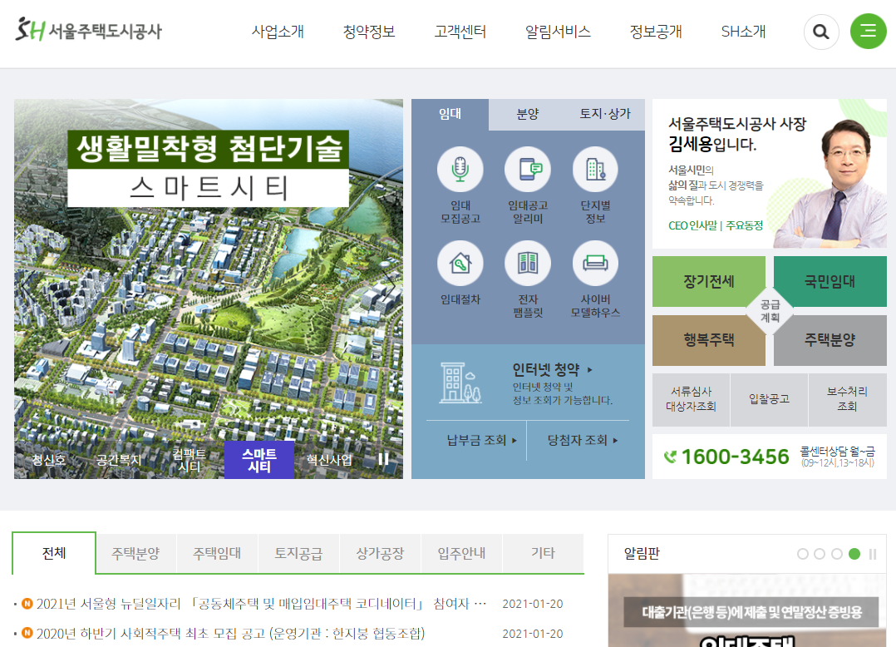Open the 2021년 서울형 뉴딜일자리 notice
Image resolution: width=896 pixels, height=647 pixels.
click(262, 604)
